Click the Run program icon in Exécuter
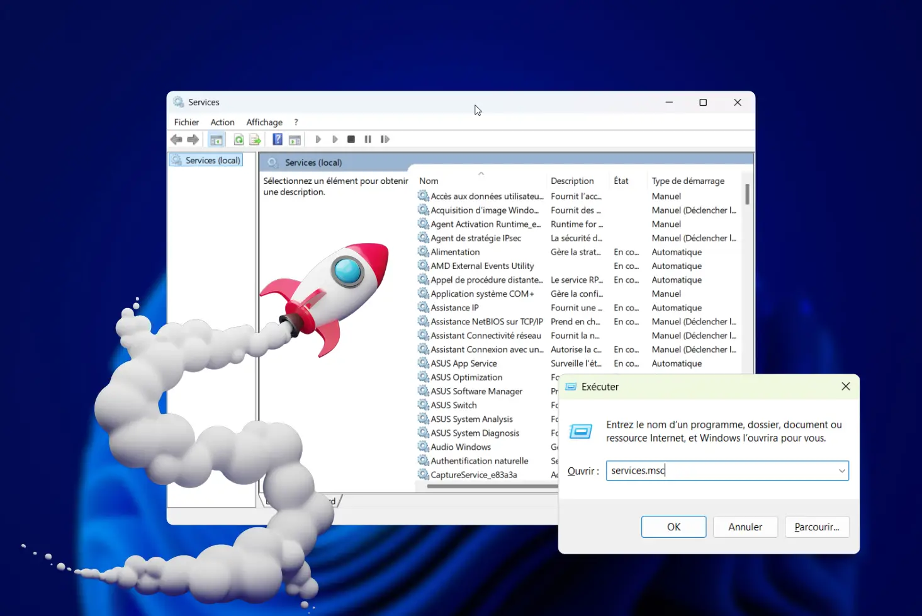Image resolution: width=922 pixels, height=616 pixels. pos(580,431)
